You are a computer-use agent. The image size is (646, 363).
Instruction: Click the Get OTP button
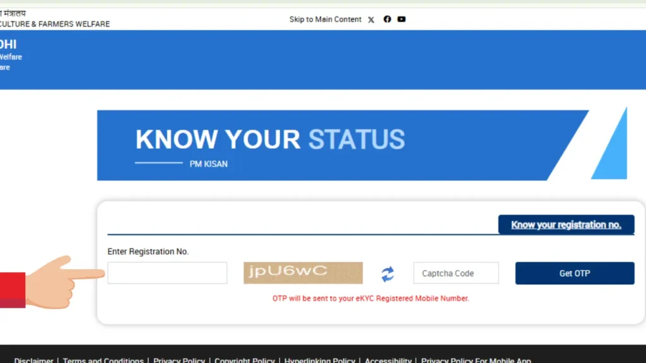575,274
